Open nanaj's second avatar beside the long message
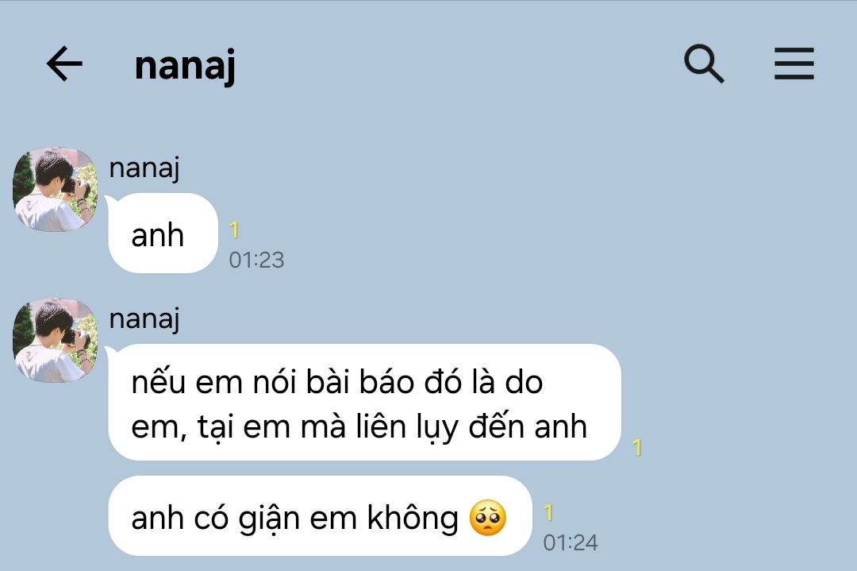Viewport: 857px width, 571px height. (55, 340)
